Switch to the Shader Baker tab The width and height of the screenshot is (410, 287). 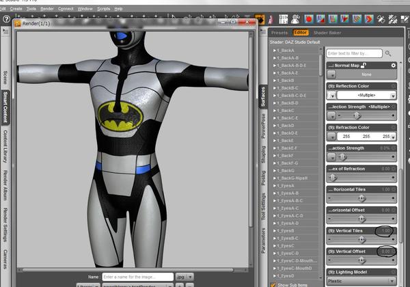point(327,33)
